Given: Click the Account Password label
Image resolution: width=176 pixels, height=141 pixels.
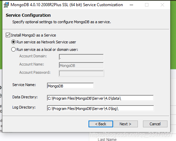Looking at the screenshot, I should [x=35, y=72].
